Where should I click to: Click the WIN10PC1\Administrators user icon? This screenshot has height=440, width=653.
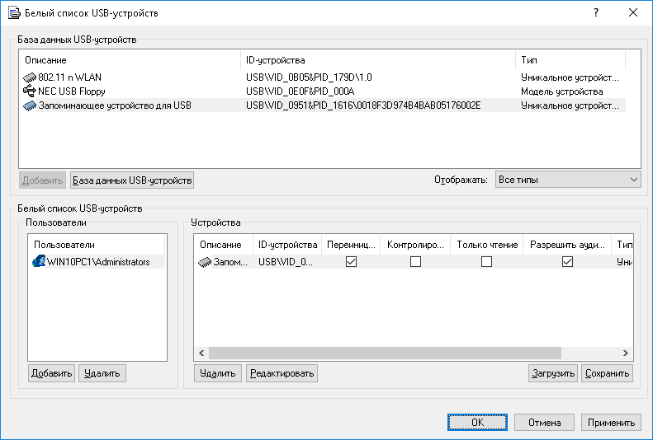pos(38,261)
